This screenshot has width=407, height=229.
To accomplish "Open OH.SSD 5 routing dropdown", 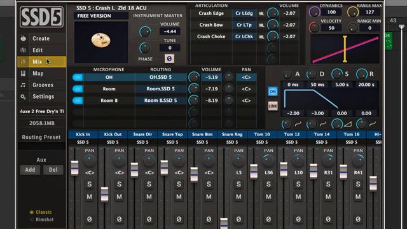I will click(160, 77).
